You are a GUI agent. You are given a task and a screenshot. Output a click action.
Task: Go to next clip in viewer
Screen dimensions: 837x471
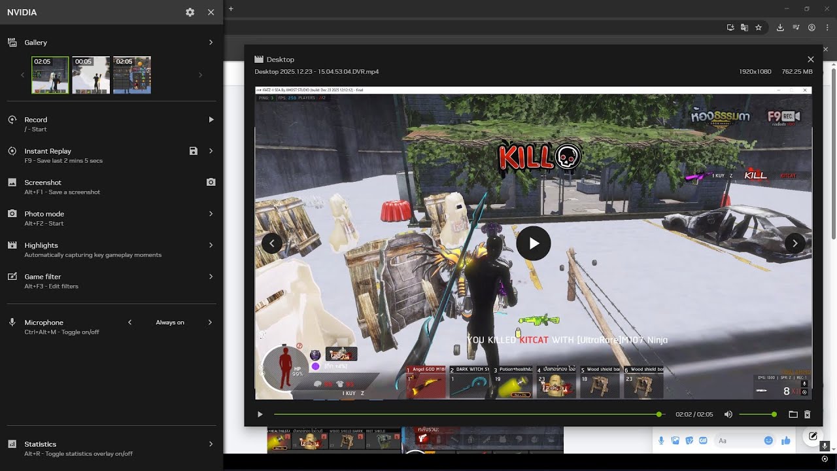pyautogui.click(x=794, y=243)
